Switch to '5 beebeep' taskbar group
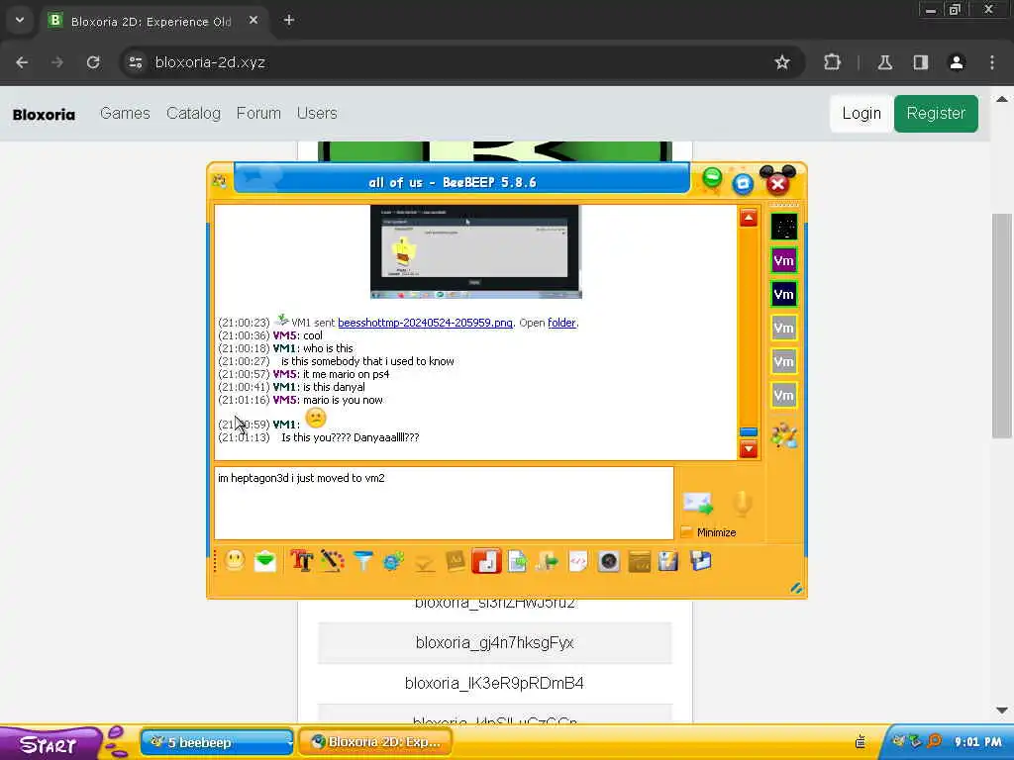 (x=217, y=742)
